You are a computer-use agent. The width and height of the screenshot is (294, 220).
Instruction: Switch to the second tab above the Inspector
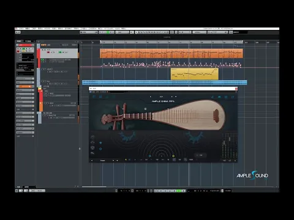(28, 41)
